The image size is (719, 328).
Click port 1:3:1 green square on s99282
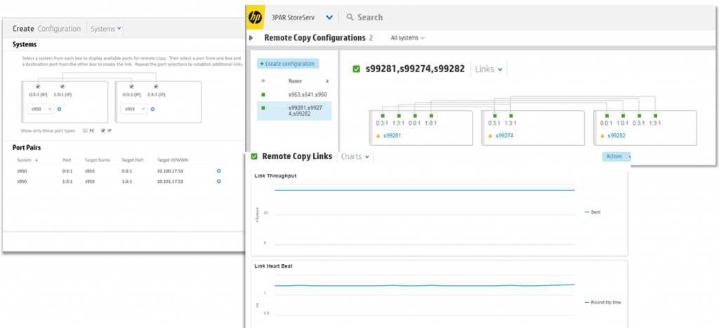tap(655, 116)
